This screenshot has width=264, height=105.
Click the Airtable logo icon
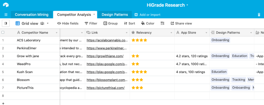pyautogui.click(x=6, y=5)
